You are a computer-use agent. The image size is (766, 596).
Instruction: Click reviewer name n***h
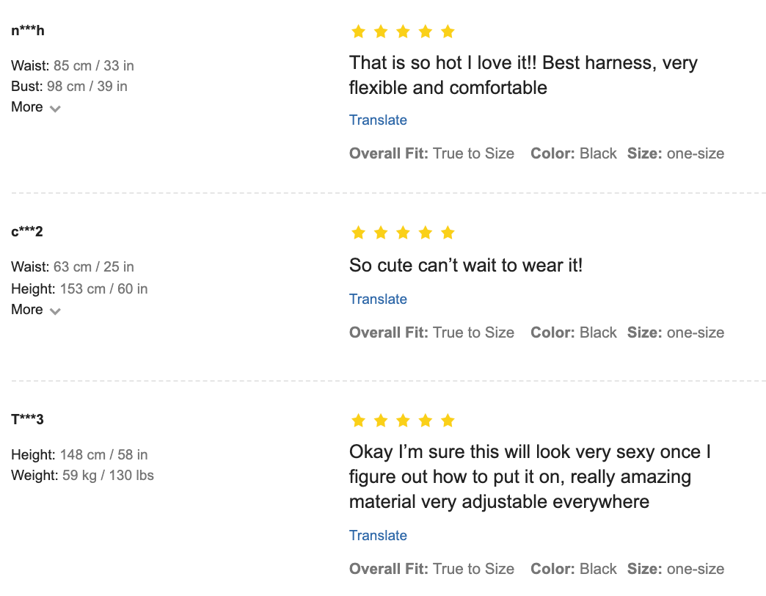[x=28, y=31]
